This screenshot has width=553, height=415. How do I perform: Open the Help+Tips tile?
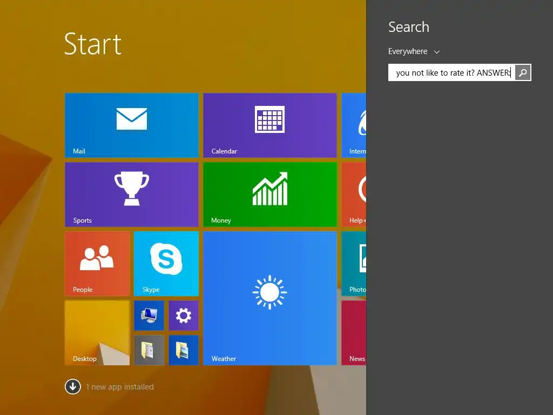click(x=354, y=195)
